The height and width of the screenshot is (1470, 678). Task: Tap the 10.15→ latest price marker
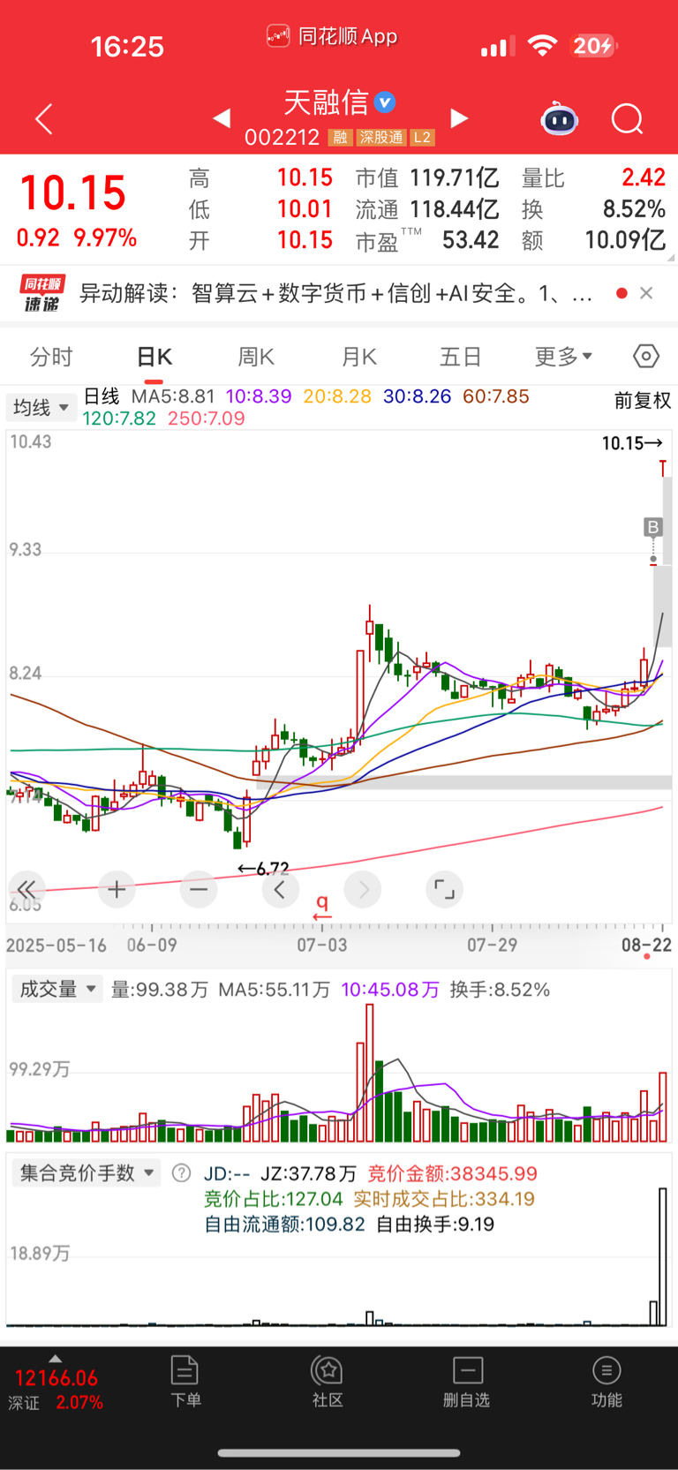(x=632, y=443)
